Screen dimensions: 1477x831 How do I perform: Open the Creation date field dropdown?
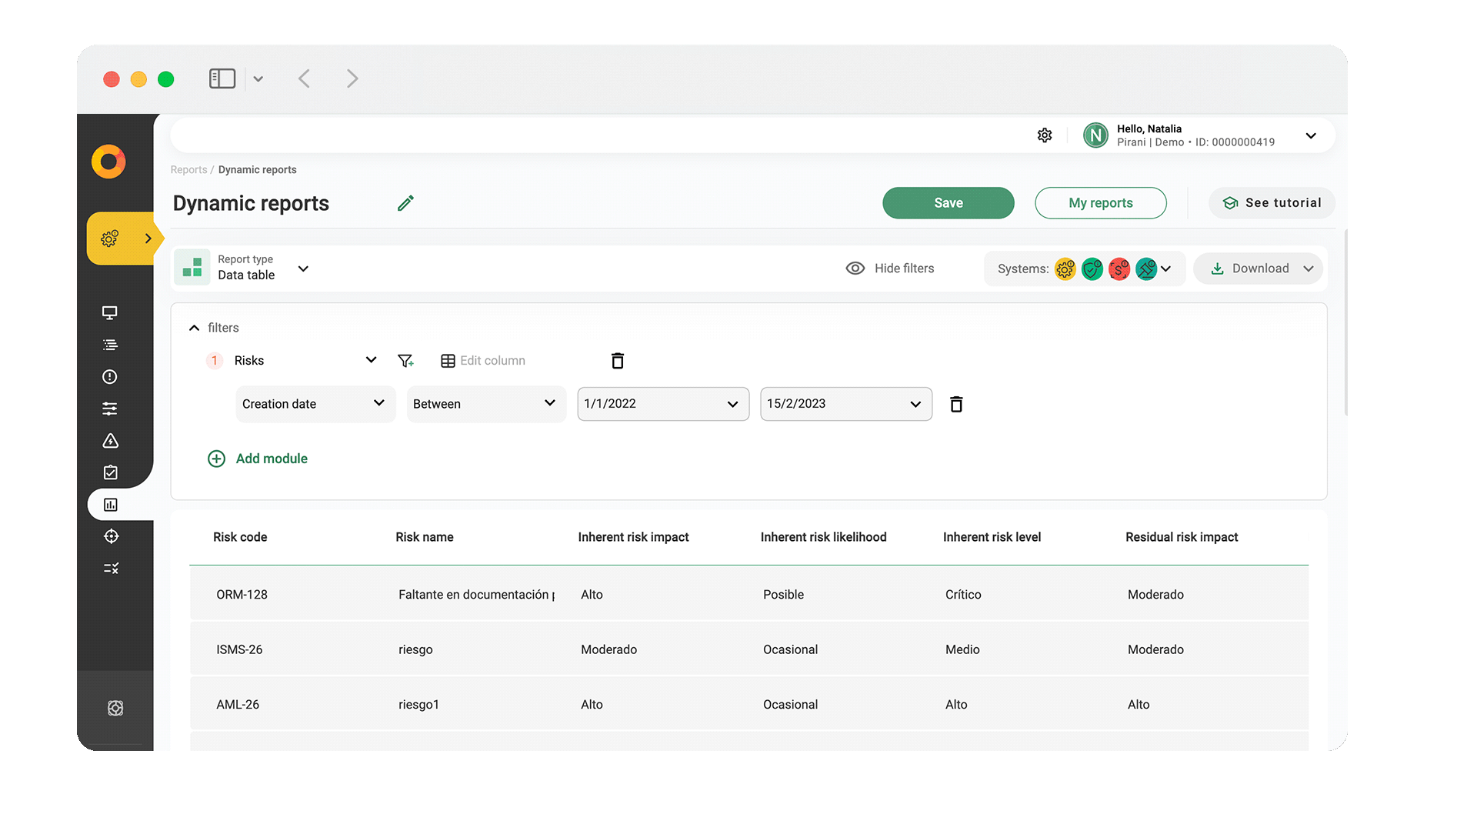pyautogui.click(x=315, y=403)
